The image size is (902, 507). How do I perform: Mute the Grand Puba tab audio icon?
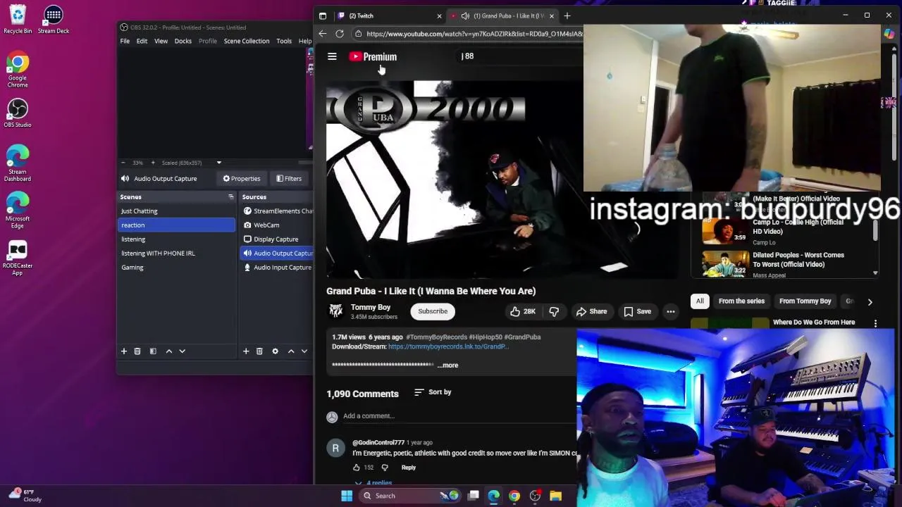coord(465,15)
